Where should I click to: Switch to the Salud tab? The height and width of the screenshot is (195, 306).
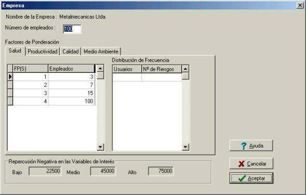point(15,51)
